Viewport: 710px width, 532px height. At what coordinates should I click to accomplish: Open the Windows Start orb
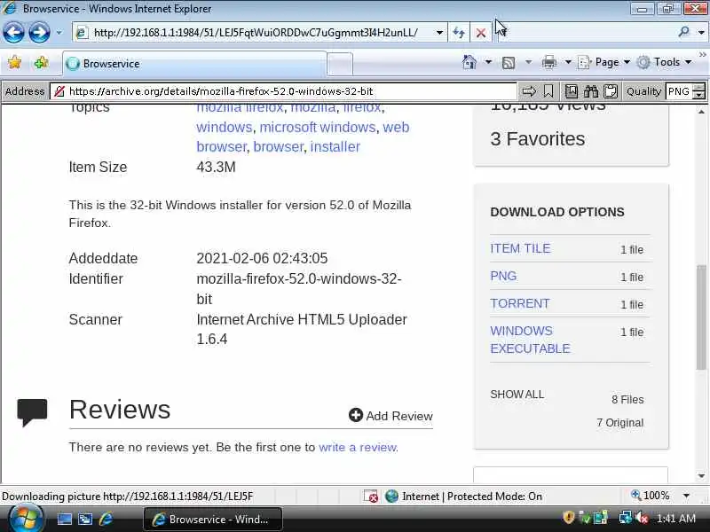coord(26,519)
